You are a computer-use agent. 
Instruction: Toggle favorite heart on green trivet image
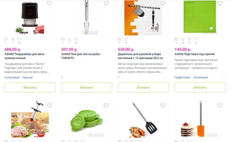pyautogui.click(x=220, y=3)
